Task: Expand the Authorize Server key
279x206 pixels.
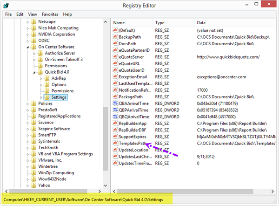Action: (34, 53)
